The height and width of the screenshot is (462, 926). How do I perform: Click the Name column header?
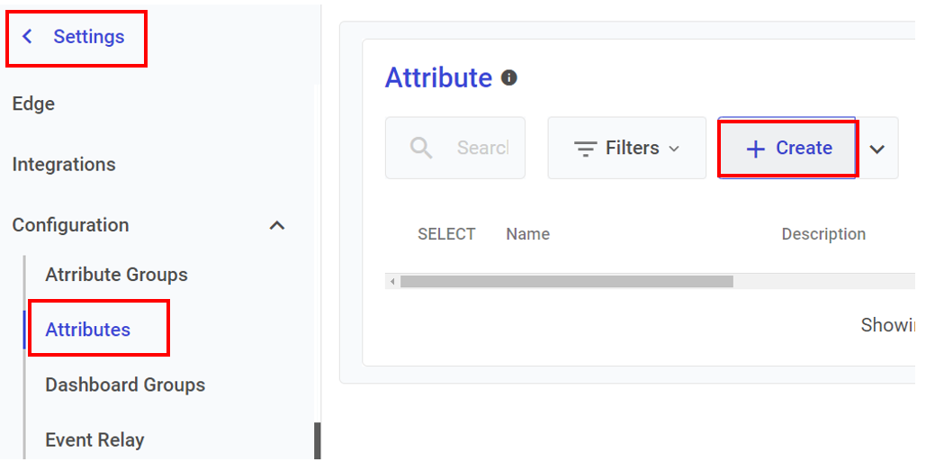pos(527,234)
